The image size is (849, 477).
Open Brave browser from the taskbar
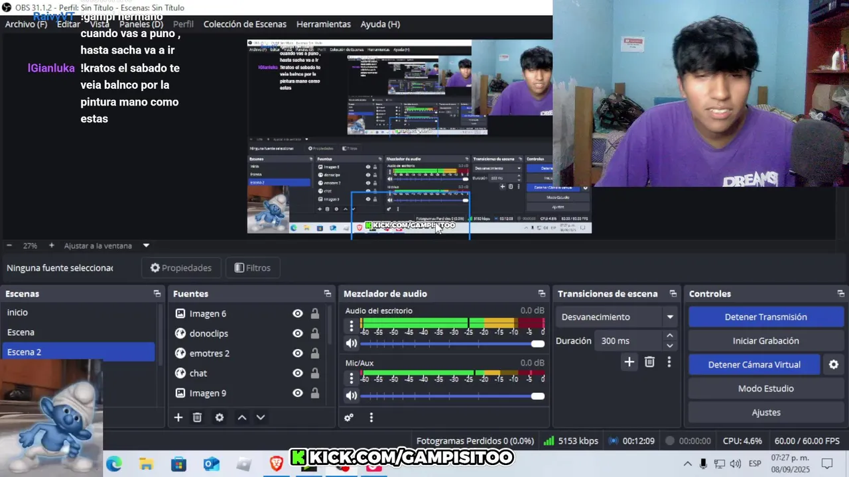point(277,464)
